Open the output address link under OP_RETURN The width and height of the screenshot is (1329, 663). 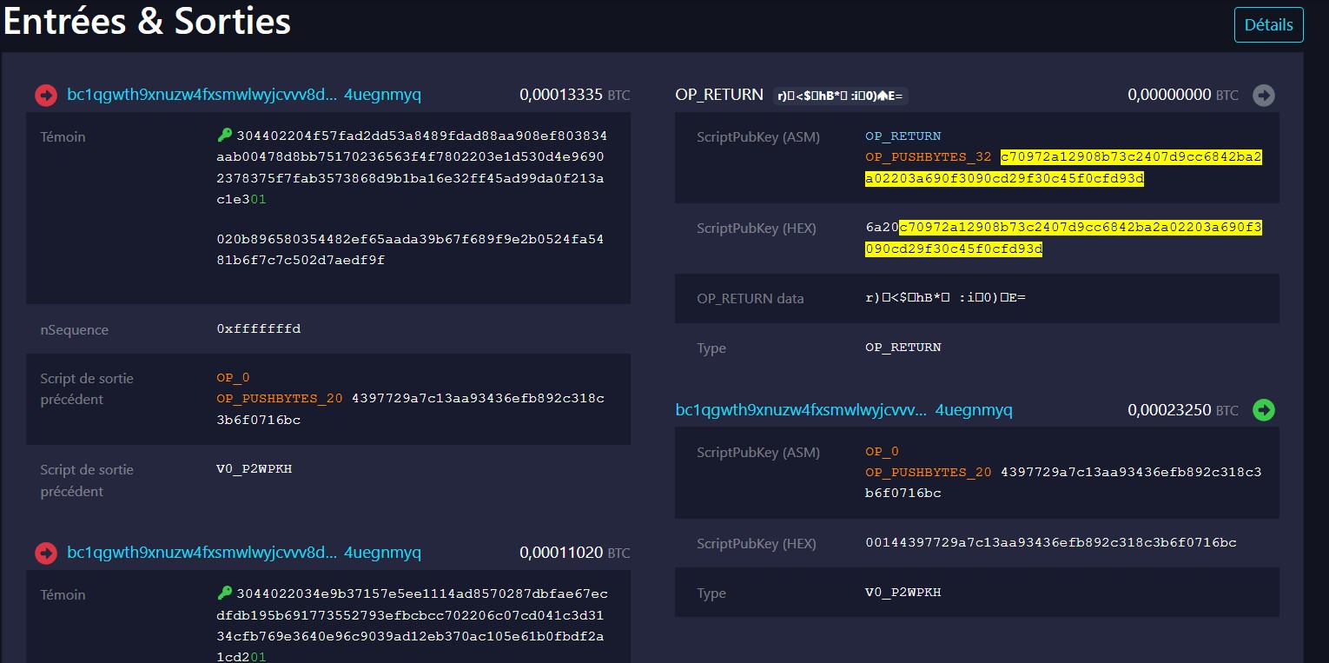843,410
